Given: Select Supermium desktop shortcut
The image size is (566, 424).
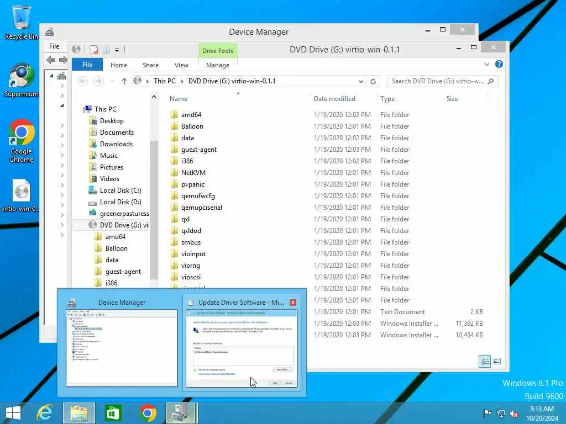Looking at the screenshot, I should (21, 80).
